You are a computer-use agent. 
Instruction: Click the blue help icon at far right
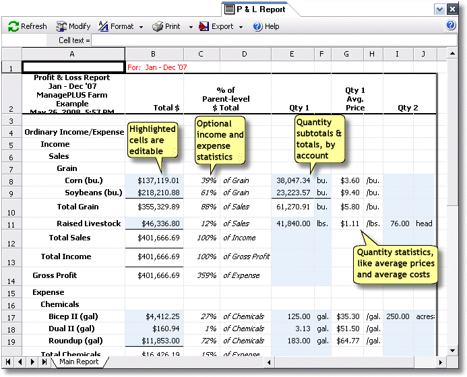451,26
